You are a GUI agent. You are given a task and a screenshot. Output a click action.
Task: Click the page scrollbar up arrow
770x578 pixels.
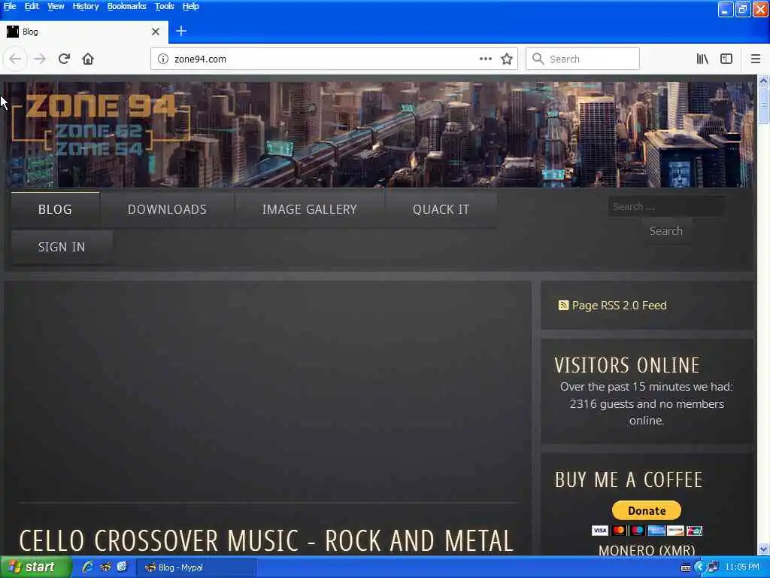(763, 81)
